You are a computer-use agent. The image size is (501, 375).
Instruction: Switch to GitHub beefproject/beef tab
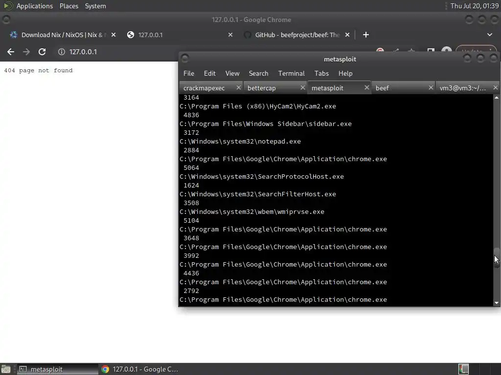pyautogui.click(x=296, y=35)
